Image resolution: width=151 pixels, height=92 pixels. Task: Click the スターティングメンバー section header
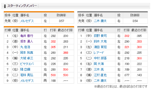[x=22, y=6]
